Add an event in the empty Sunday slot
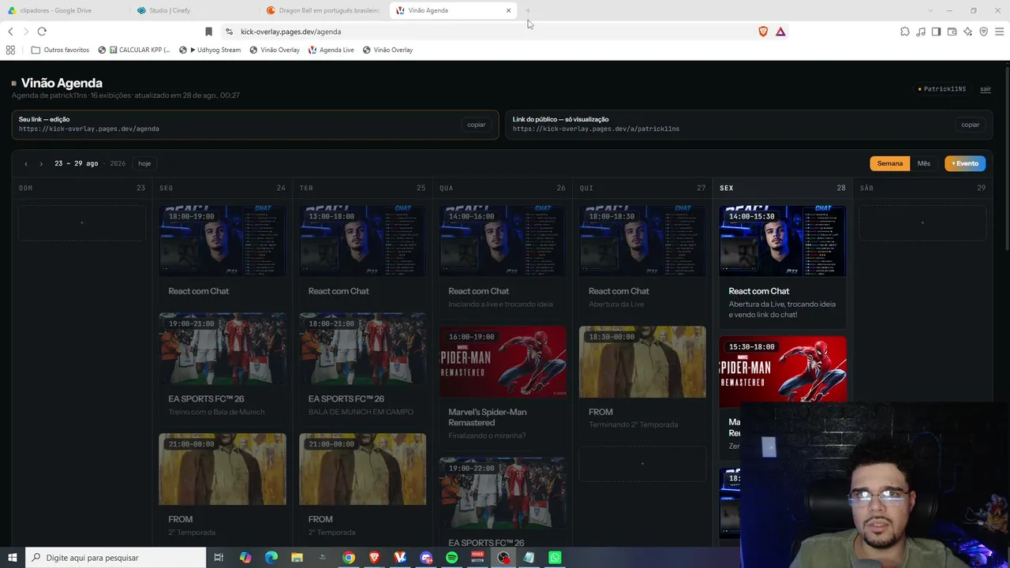1010x568 pixels. coord(81,223)
